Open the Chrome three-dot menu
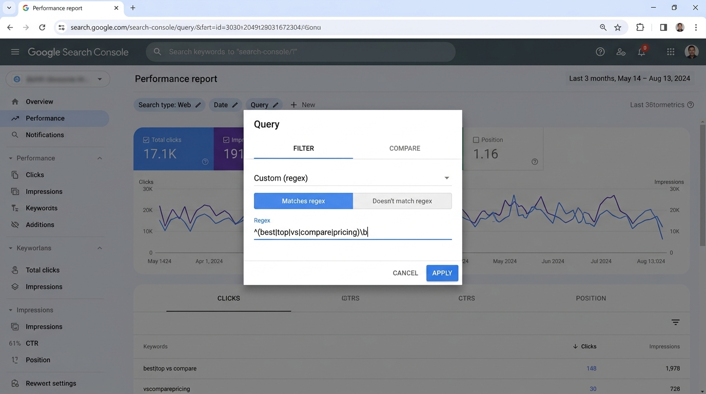The height and width of the screenshot is (394, 706). click(696, 27)
